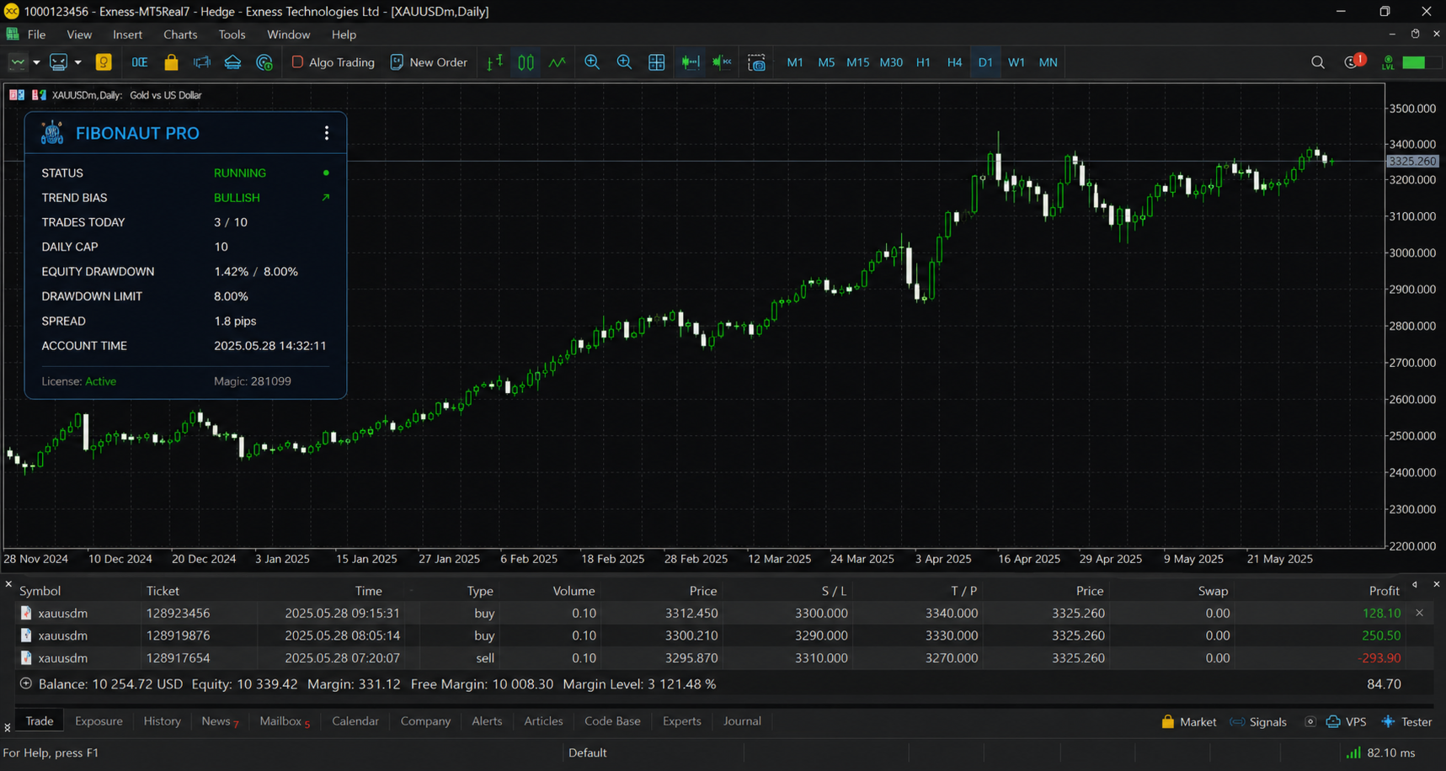Screen dimensions: 1446x771
Task: Switch to the History tab
Action: [162, 721]
